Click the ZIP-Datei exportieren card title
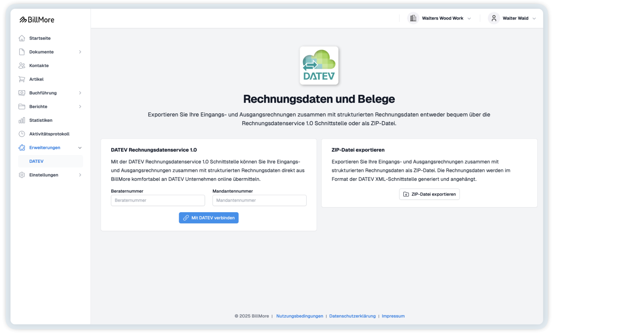The width and height of the screenshot is (620, 333). [x=358, y=150]
